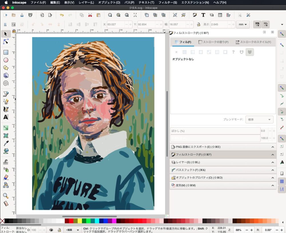Select the Node edit tool
Viewport: 286px width, 233px height.
click(6, 42)
